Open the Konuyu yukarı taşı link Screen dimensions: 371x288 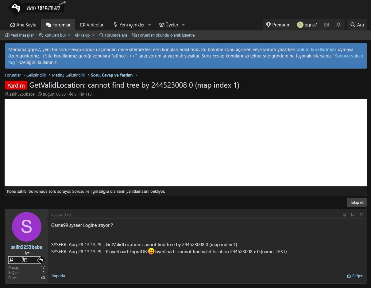click(x=349, y=56)
